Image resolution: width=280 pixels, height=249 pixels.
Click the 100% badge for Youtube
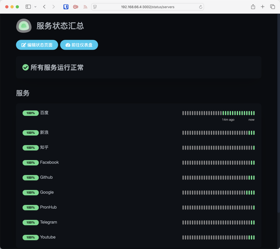tap(31, 237)
